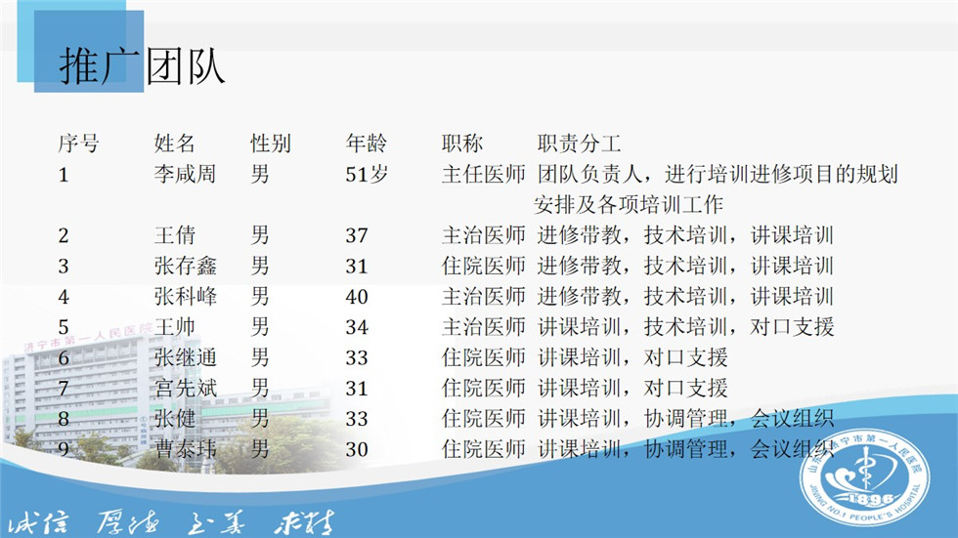958x538 pixels.
Task: Click the name 李咸周
Action: [185, 175]
